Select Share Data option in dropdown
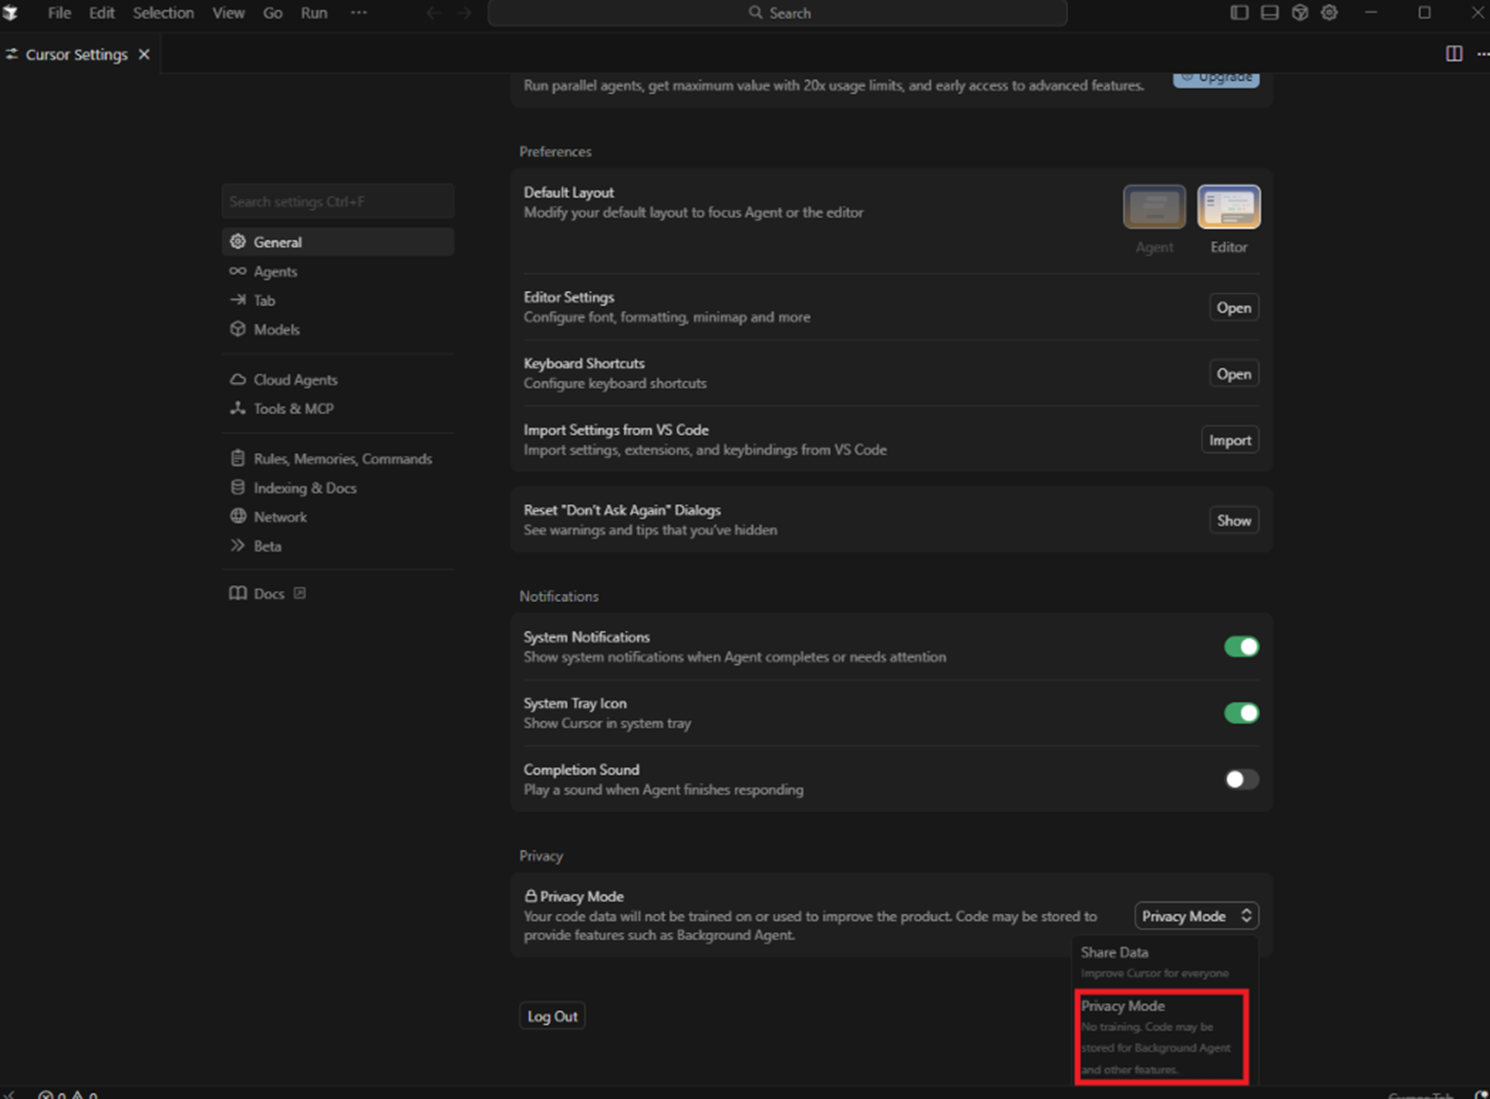1490x1099 pixels. coord(1163,962)
